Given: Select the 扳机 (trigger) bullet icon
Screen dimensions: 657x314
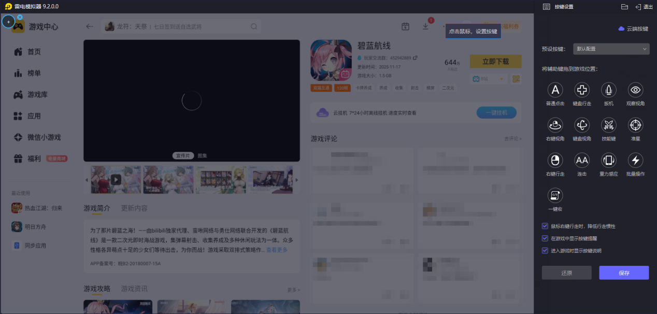Looking at the screenshot, I should point(609,90).
